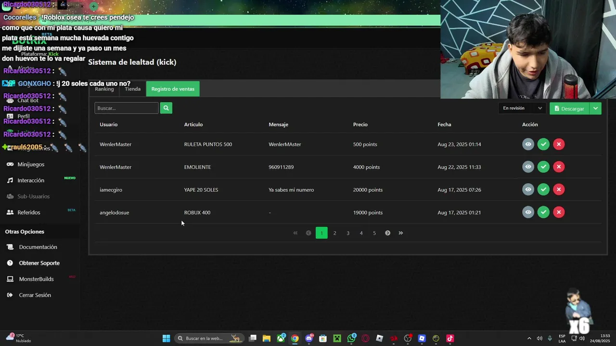Open Minijuegos in the sidebar
The height and width of the screenshot is (346, 616).
tap(31, 164)
